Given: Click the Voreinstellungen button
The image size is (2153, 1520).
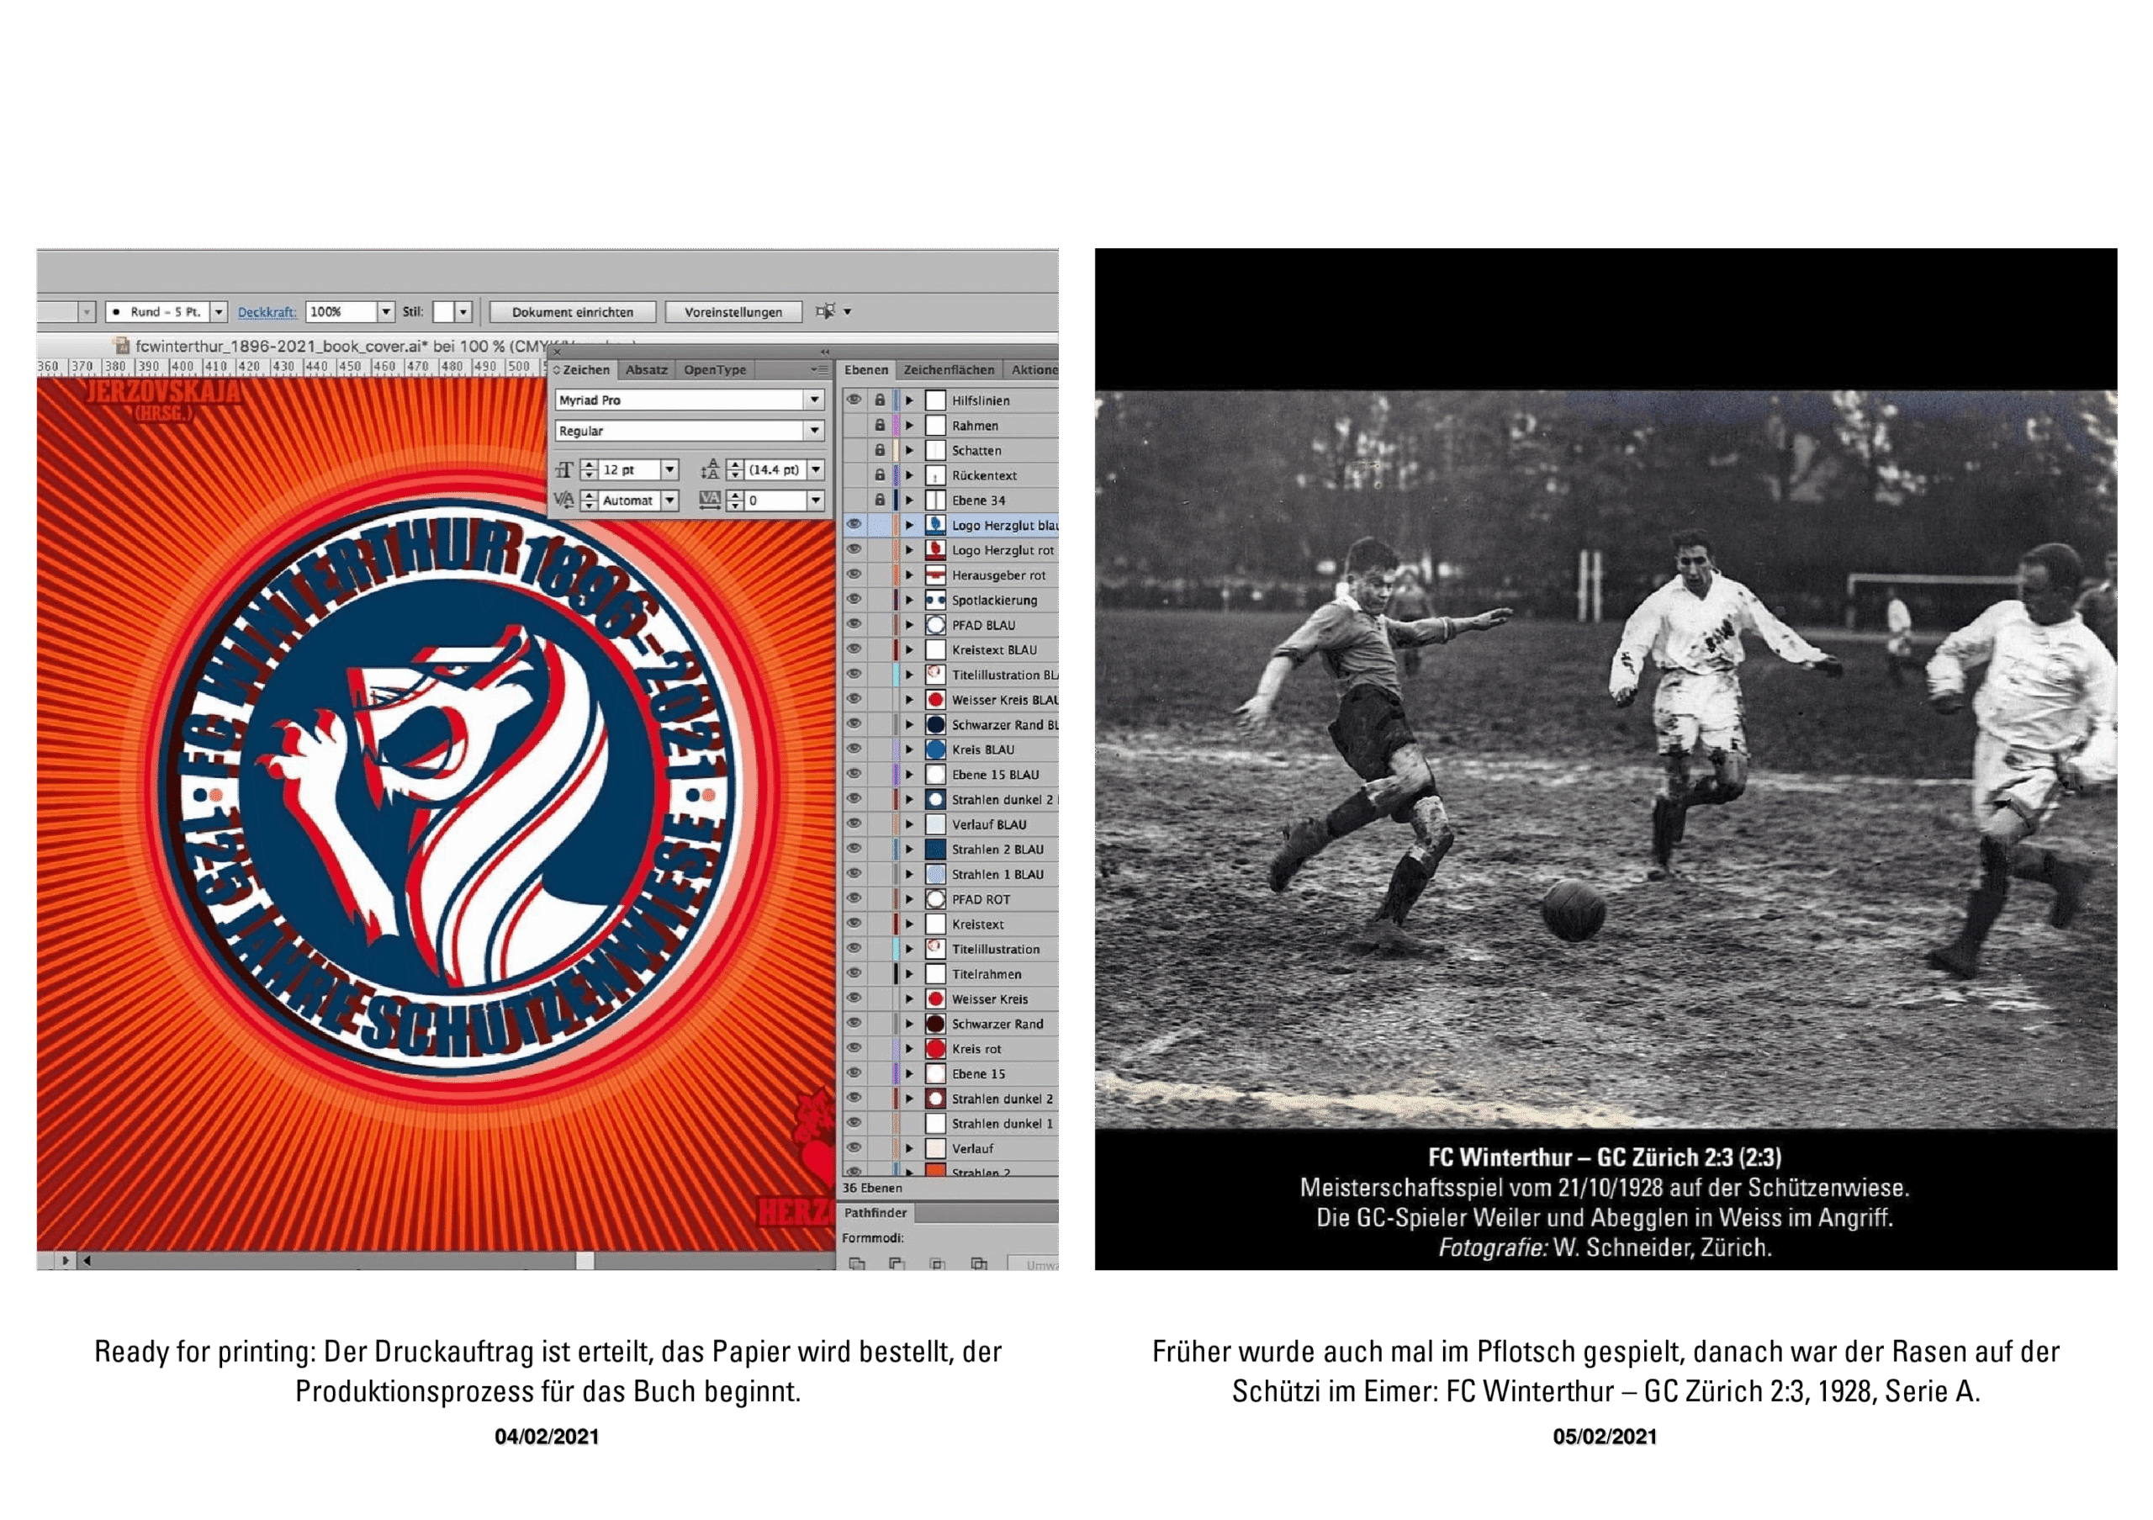Looking at the screenshot, I should (x=733, y=312).
